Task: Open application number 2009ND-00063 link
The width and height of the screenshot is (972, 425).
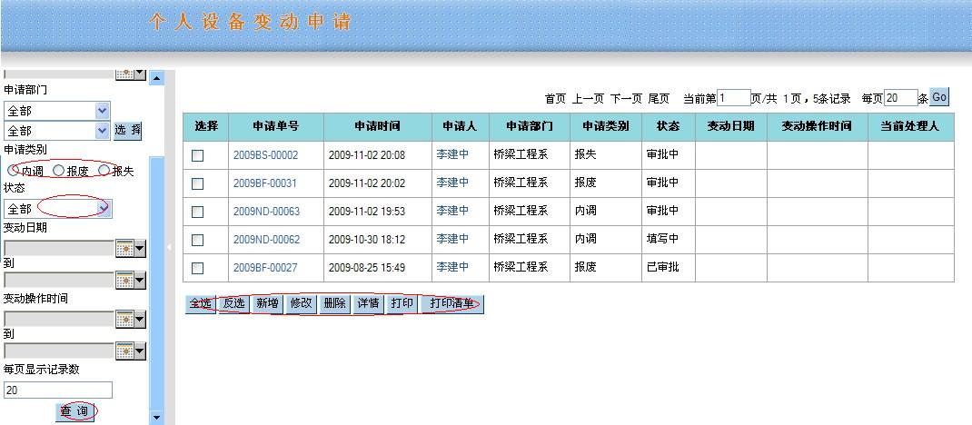Action: click(265, 212)
